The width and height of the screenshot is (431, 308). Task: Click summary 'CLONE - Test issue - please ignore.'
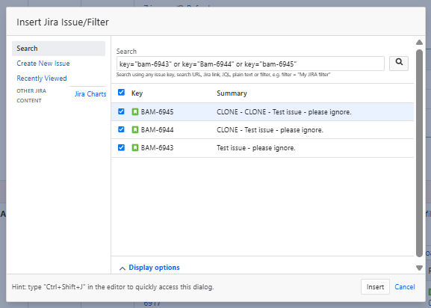270,130
